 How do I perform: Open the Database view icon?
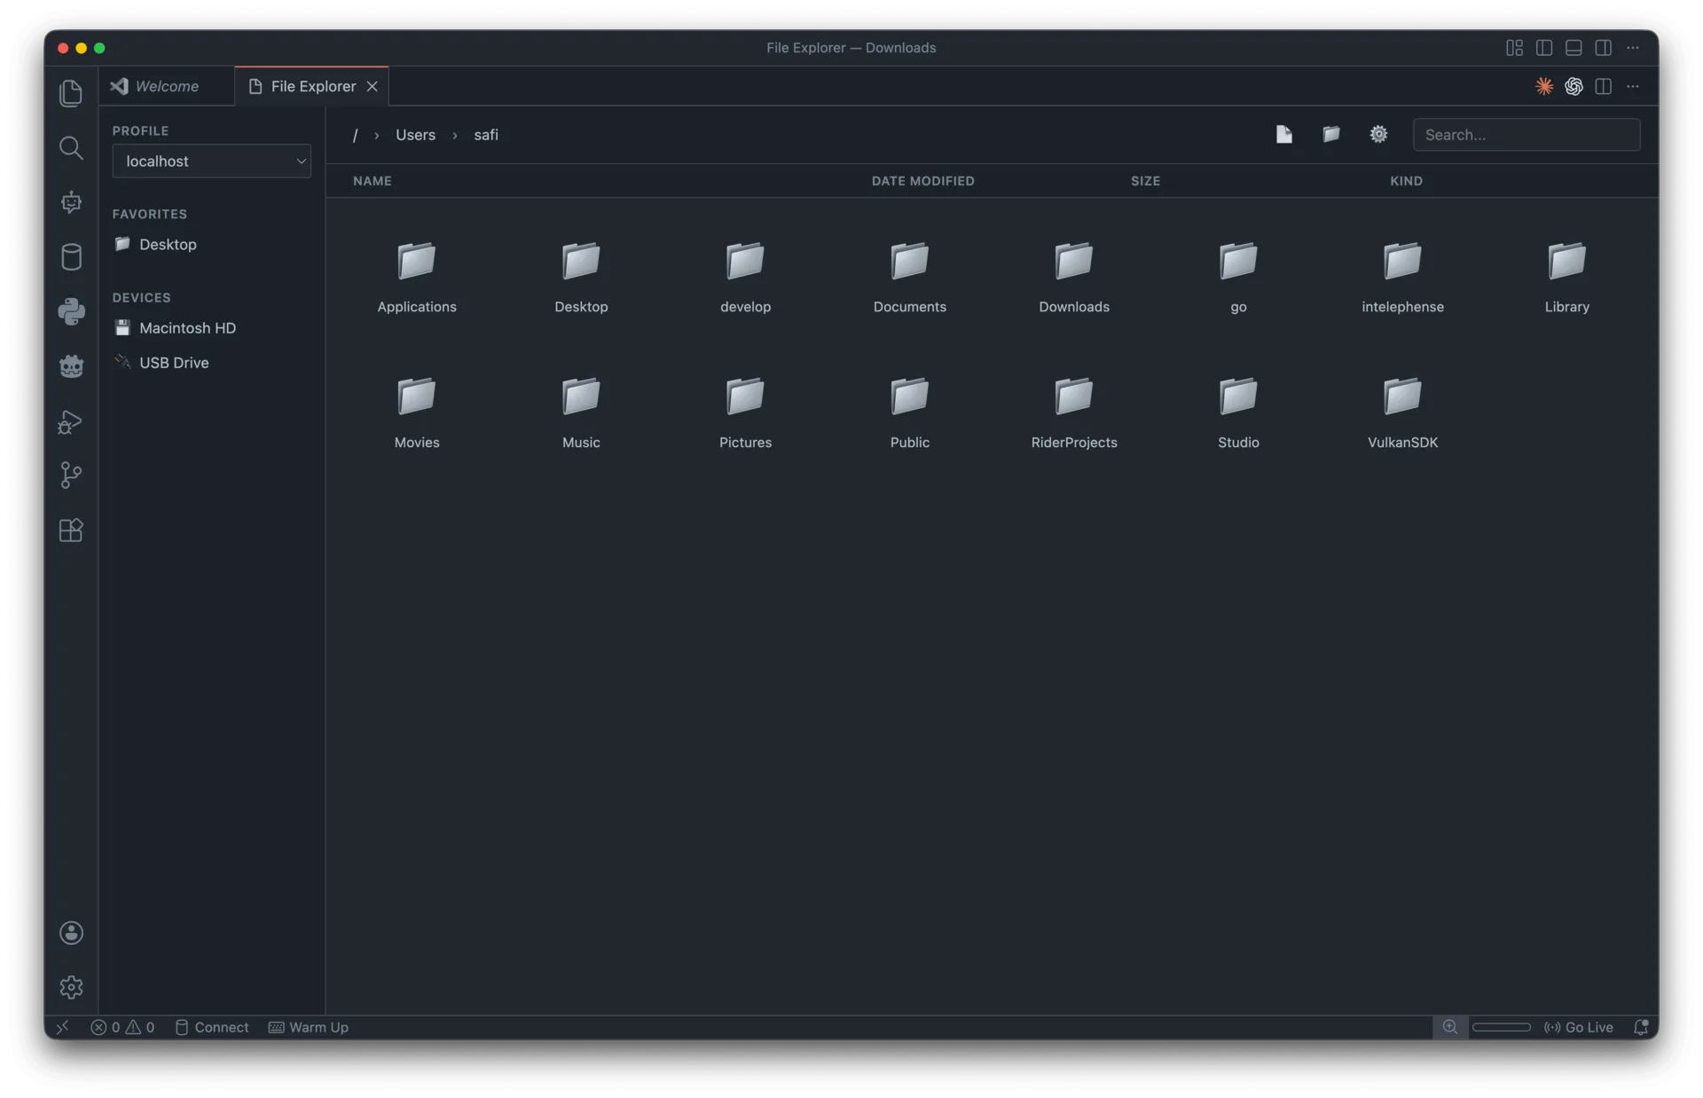(x=71, y=256)
